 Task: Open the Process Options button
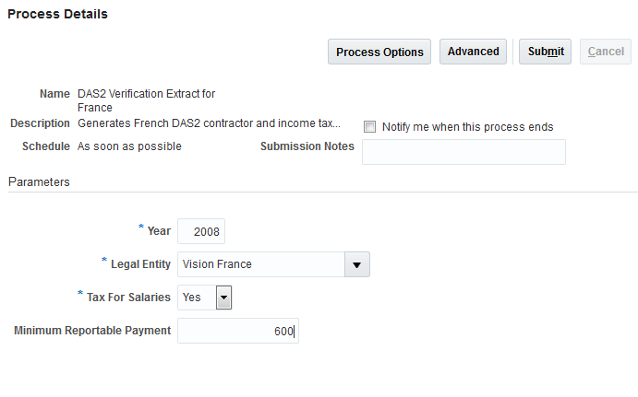pos(379,52)
